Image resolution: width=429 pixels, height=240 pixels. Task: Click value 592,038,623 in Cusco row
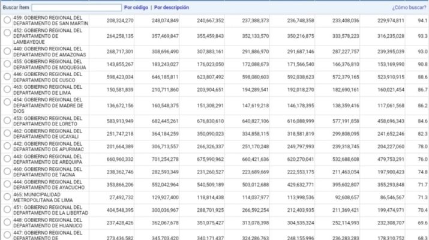(301, 77)
